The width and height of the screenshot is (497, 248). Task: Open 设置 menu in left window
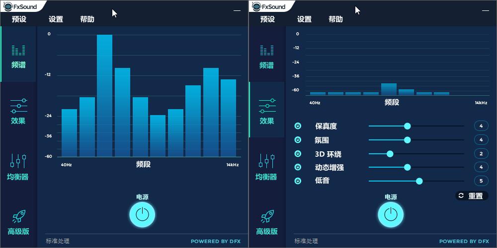(x=56, y=19)
